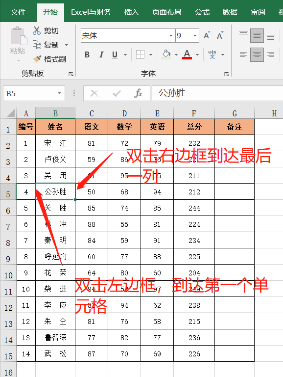Toggle Italic formatting
Viewport: 283px width, 377px height.
tap(101, 55)
